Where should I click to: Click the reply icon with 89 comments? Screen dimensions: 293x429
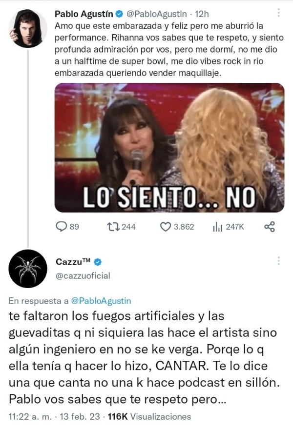(x=61, y=227)
